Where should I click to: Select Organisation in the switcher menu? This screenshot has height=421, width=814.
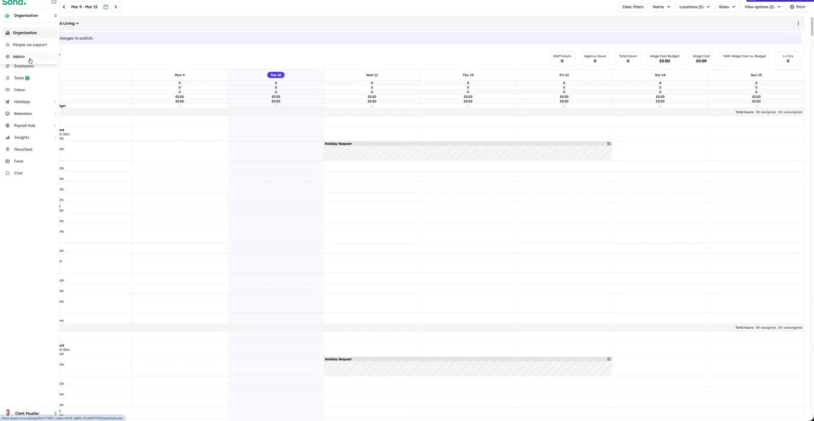30,33
